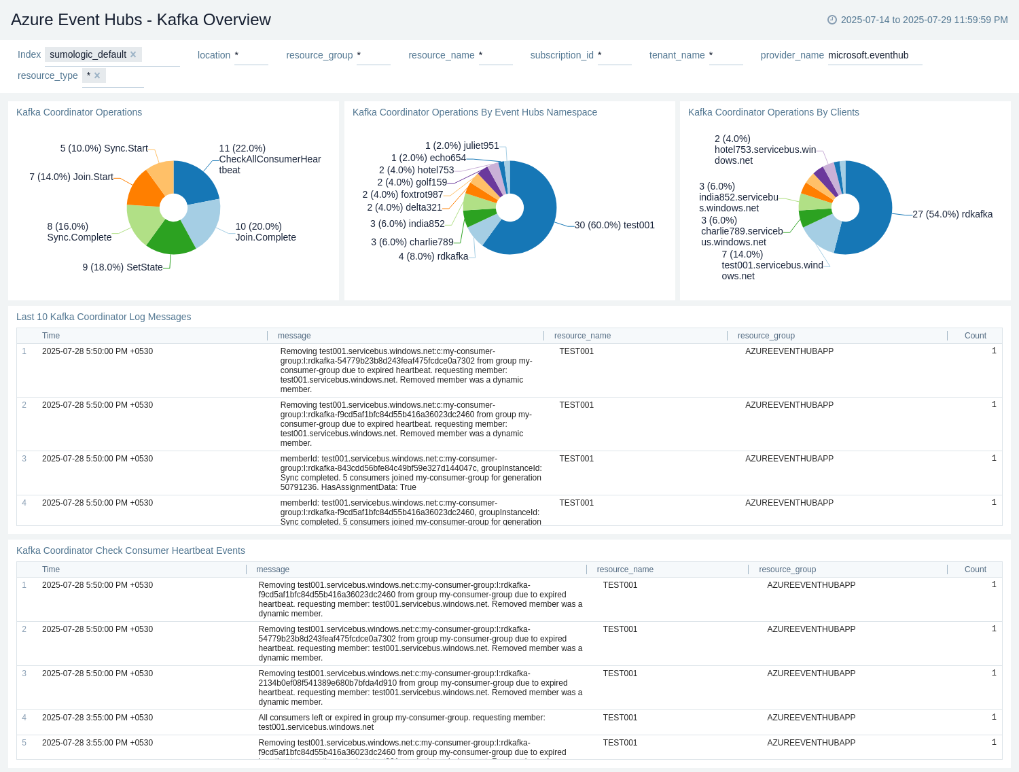
Task: Click the '30 (60.0%) test001' label
Action: point(615,225)
